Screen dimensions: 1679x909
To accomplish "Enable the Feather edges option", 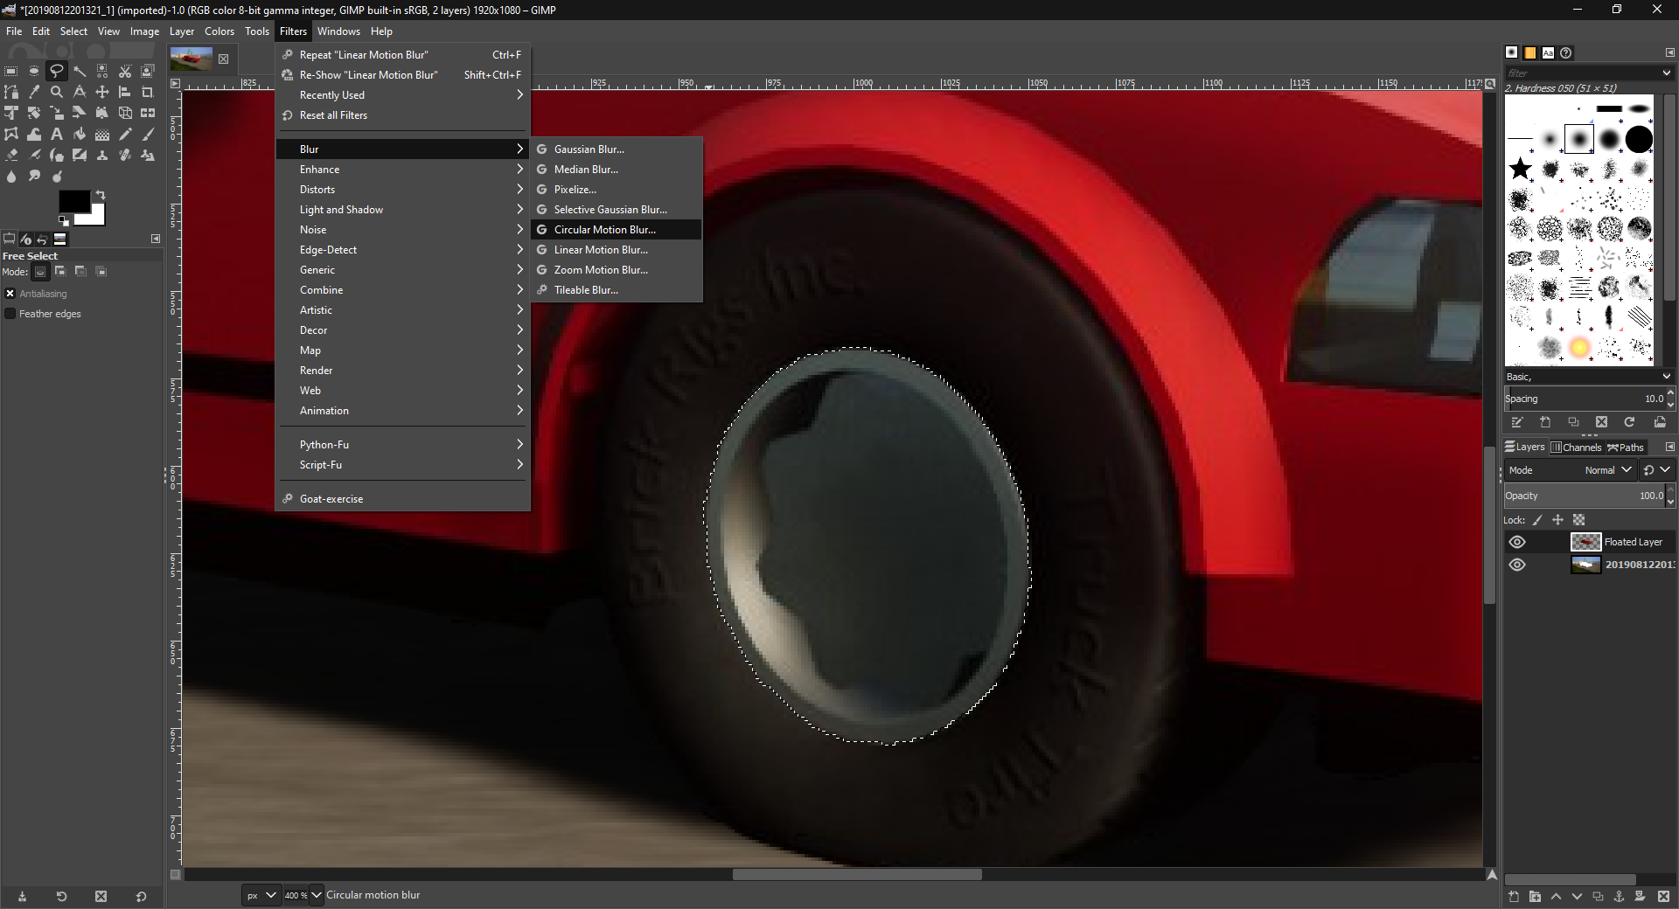I will 10,314.
